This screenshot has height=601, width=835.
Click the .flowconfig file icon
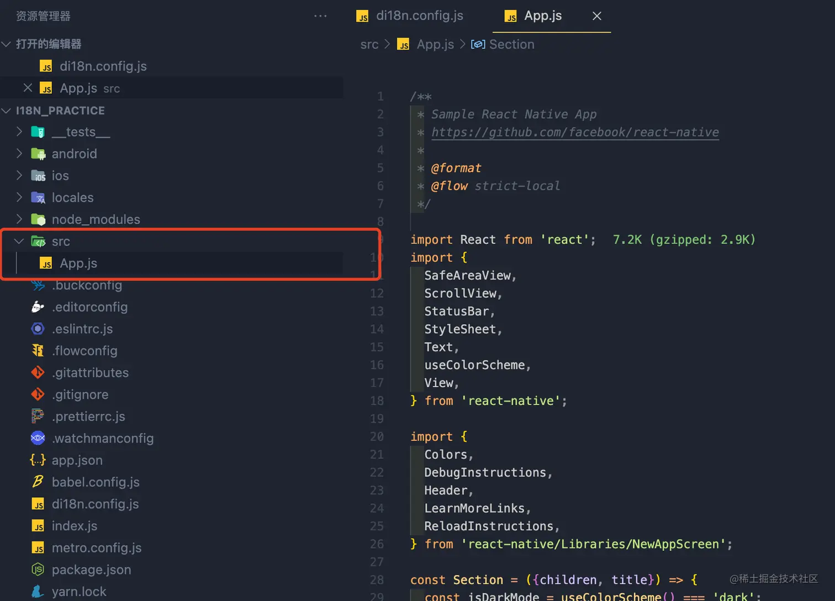38,351
